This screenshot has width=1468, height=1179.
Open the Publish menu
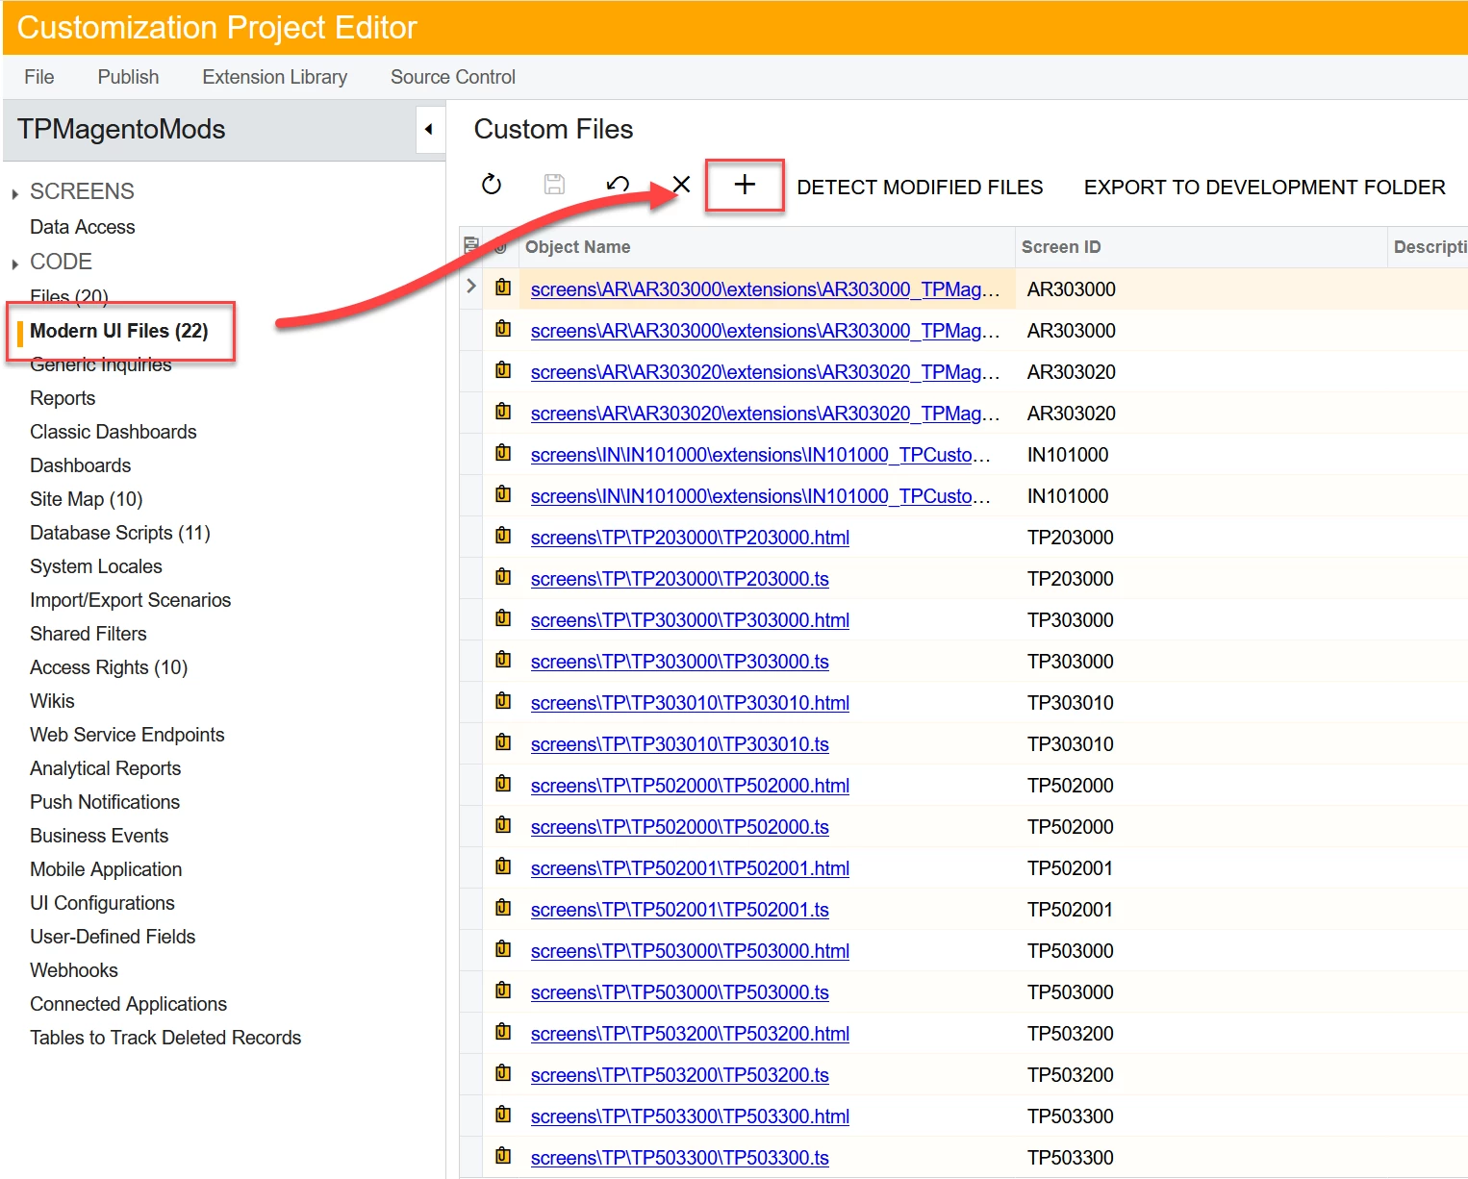pos(128,77)
